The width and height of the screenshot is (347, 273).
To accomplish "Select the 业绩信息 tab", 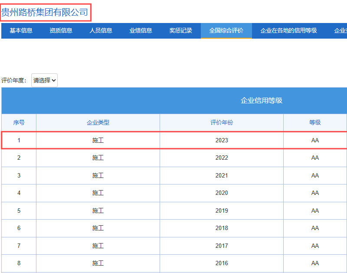I will click(141, 30).
